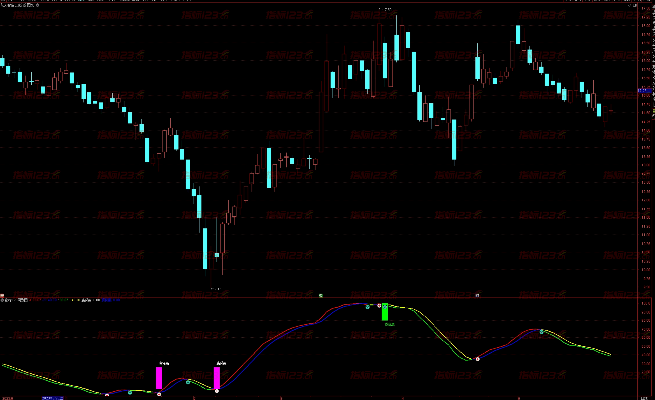This screenshot has width=655, height=400.
Task: Click the 2023年 label on the time axis
Action: (x=8, y=398)
